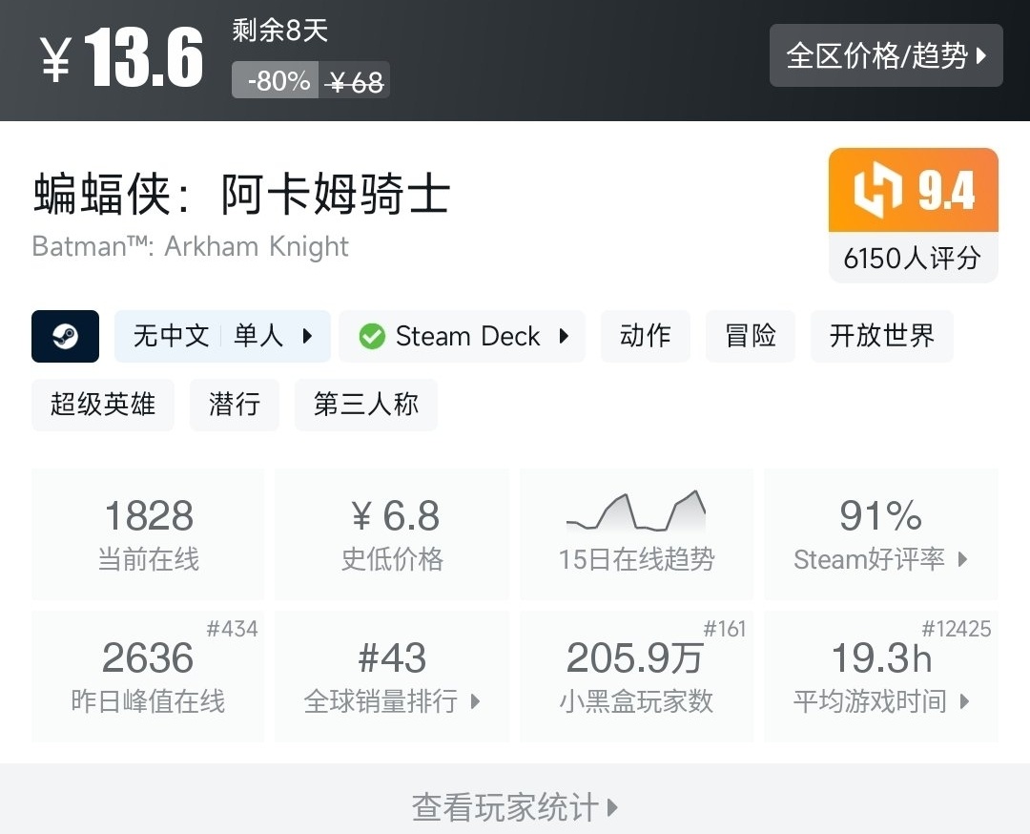Viewport: 1030px width, 834px height.
Task: Click the ¥13.6 current price
Action: (122, 58)
